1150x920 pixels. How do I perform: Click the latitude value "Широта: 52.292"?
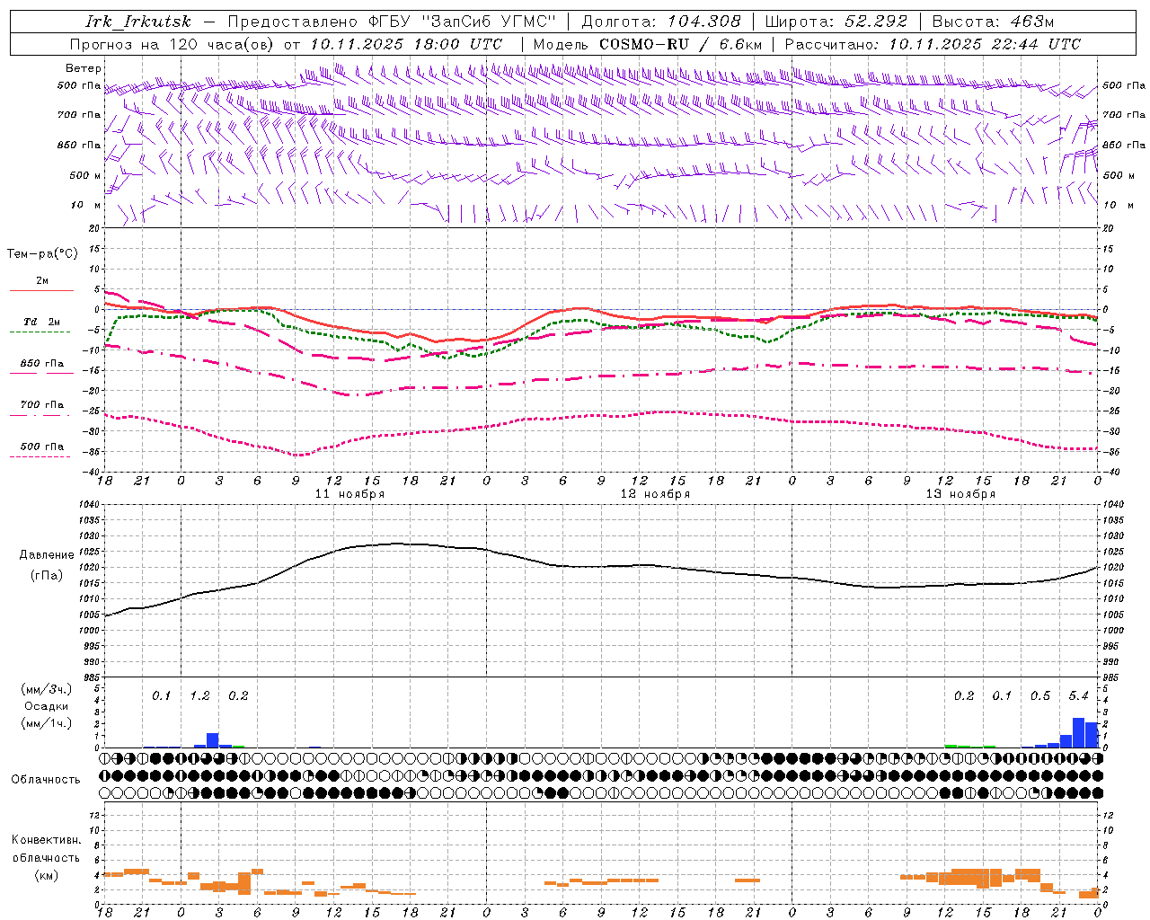coord(836,22)
